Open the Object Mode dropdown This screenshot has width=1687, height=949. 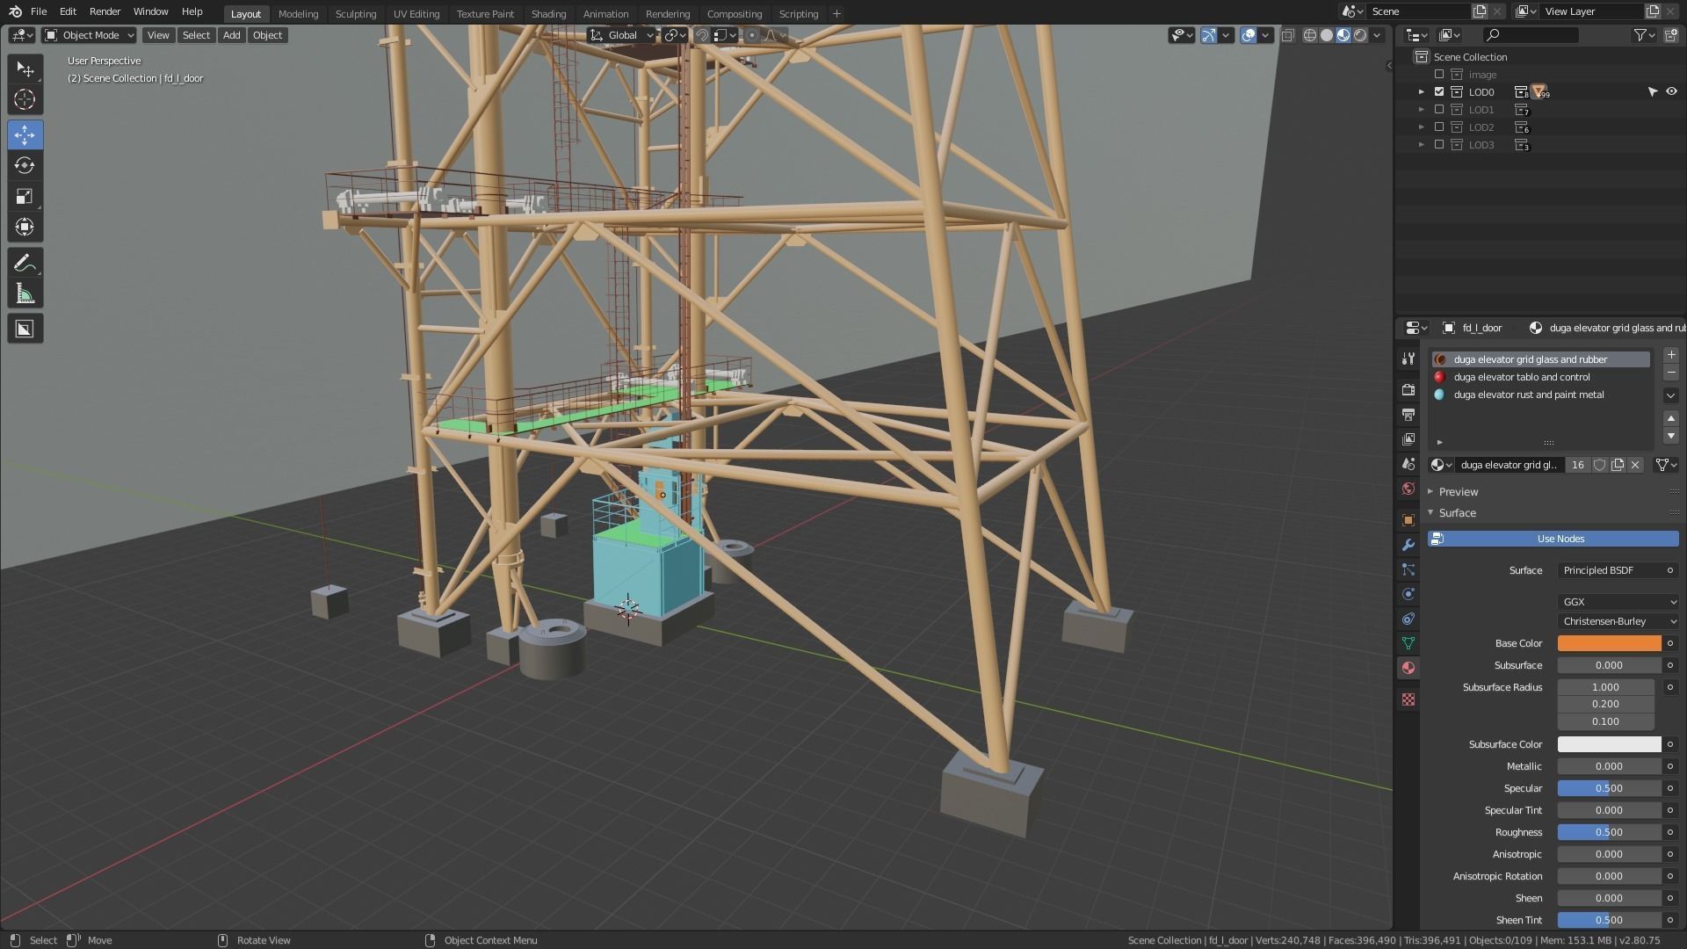90,35
